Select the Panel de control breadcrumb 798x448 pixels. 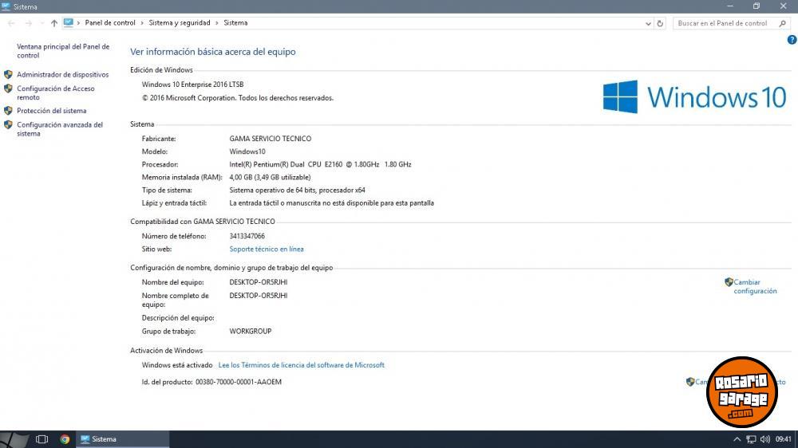pos(110,23)
